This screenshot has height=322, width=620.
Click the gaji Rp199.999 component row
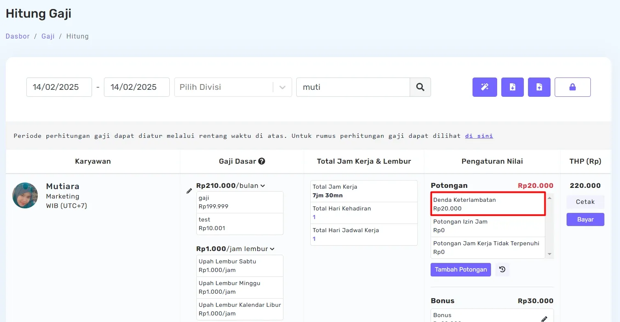point(240,202)
